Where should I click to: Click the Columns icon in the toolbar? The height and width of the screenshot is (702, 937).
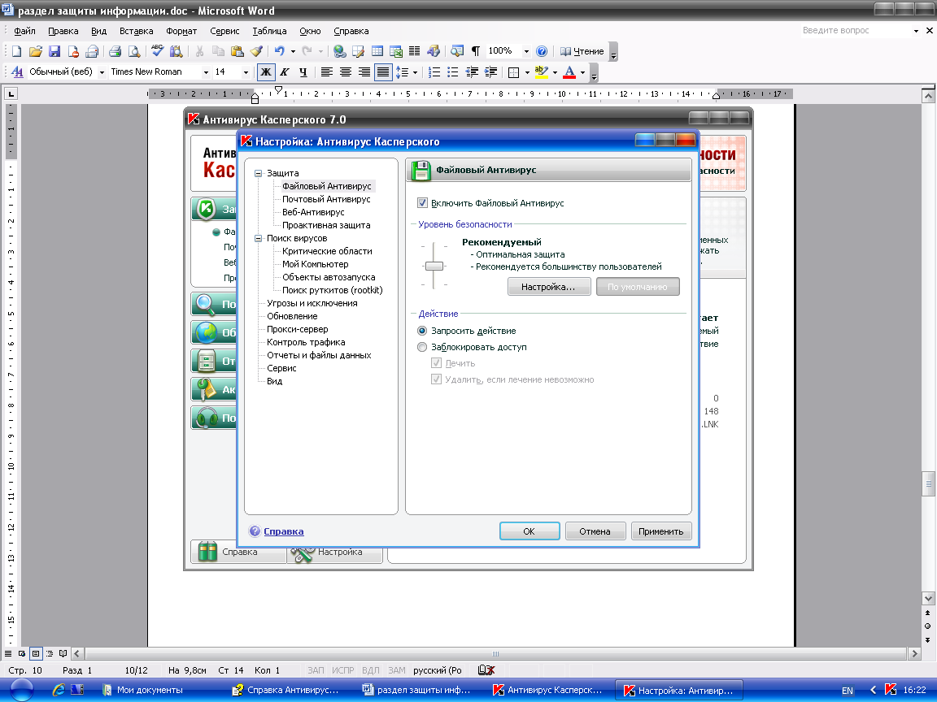point(414,51)
